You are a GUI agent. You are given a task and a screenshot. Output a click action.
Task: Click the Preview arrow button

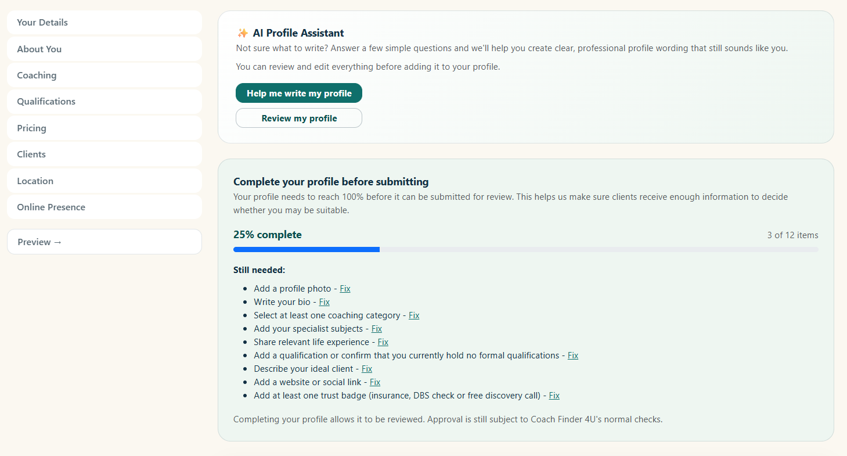click(x=104, y=242)
